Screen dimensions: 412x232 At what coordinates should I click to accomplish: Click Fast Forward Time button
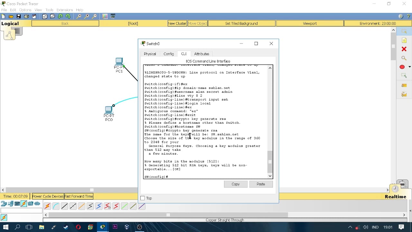[x=79, y=196]
